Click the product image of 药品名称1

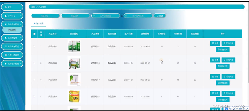tap(74, 46)
